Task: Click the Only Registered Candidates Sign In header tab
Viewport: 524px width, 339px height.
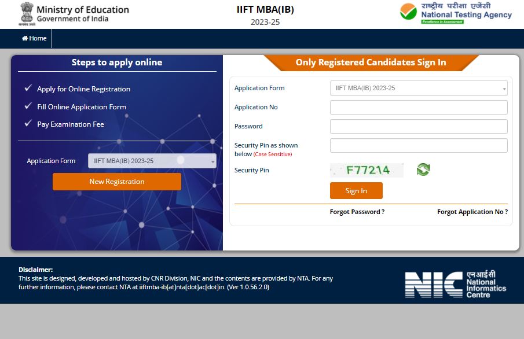Action: (x=370, y=62)
